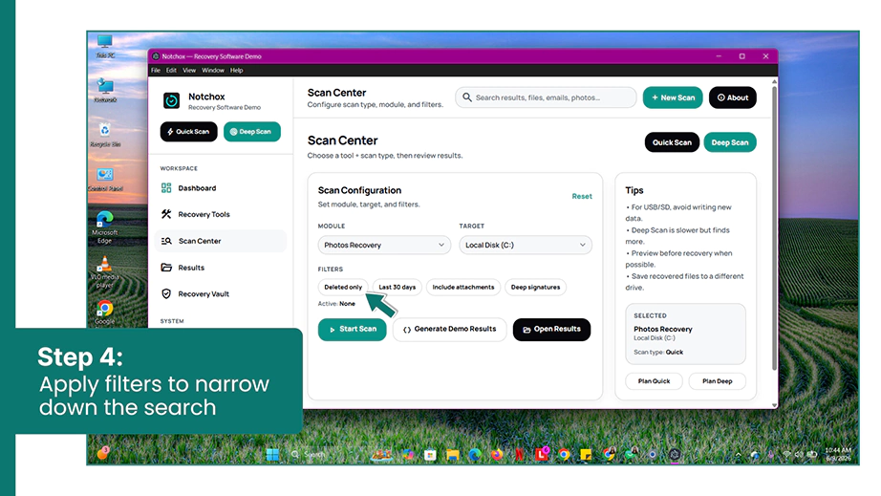Click the Notchox logo in the sidebar
This screenshot has height=496, width=881.
pos(171,100)
